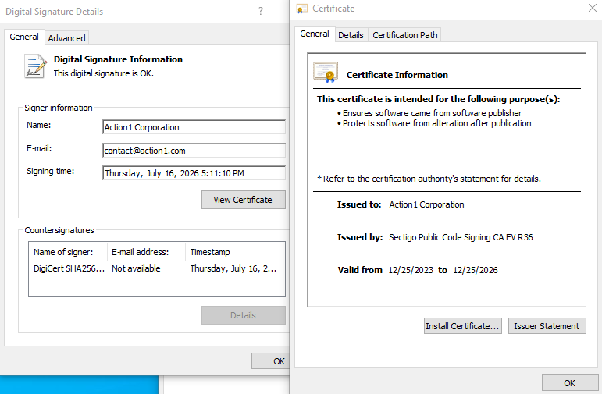The height and width of the screenshot is (394, 602).
Task: Click the E-mail field with contact@action1.com
Action: (x=194, y=151)
